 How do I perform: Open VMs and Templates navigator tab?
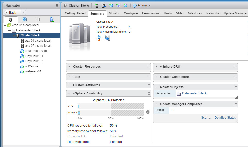(x=25, y=20)
